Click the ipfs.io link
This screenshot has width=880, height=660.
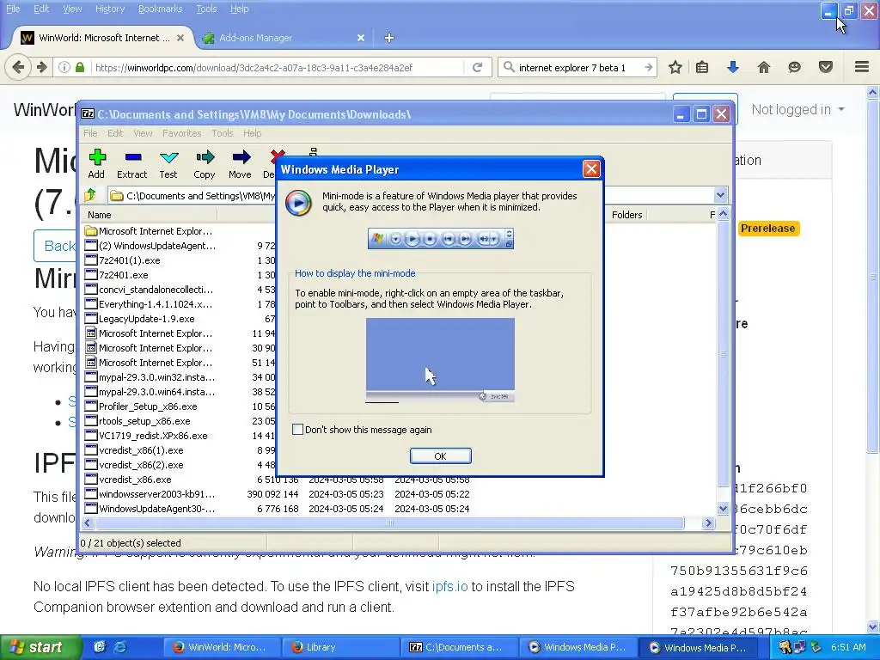coord(449,586)
